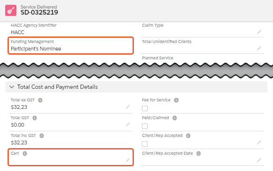Screen dimensions: 273x171
Task: Edit Client/Rep Accepted pencil icon
Action: tap(259, 142)
